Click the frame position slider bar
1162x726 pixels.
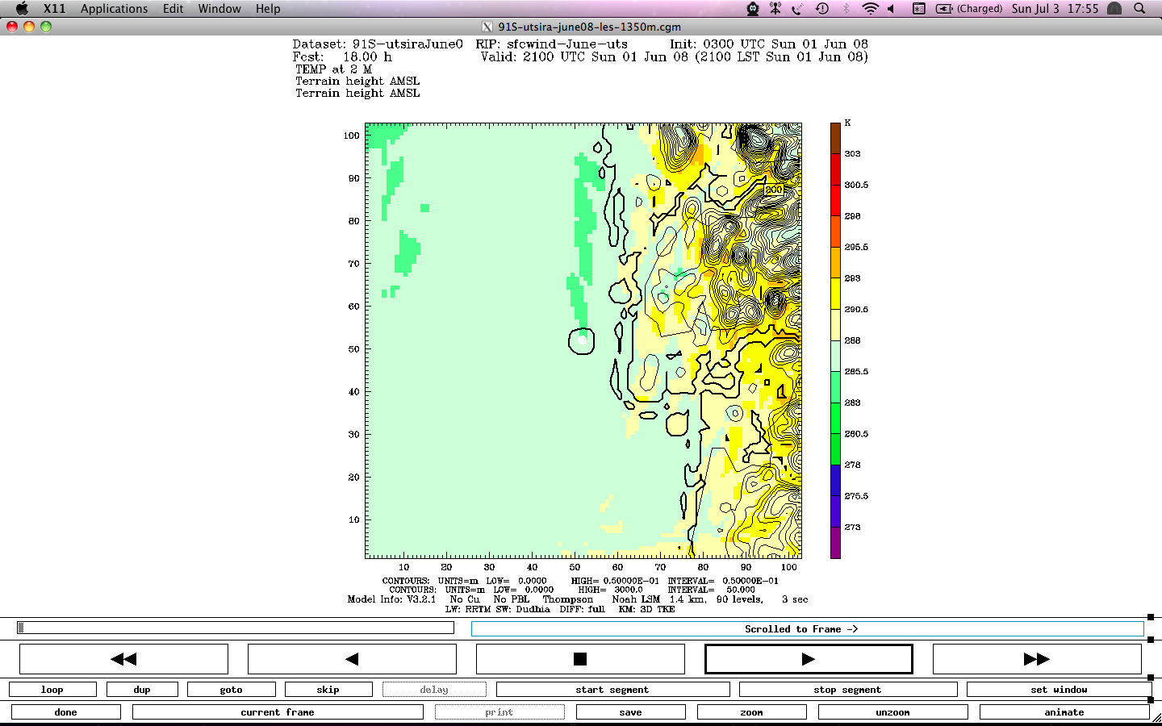click(x=235, y=628)
